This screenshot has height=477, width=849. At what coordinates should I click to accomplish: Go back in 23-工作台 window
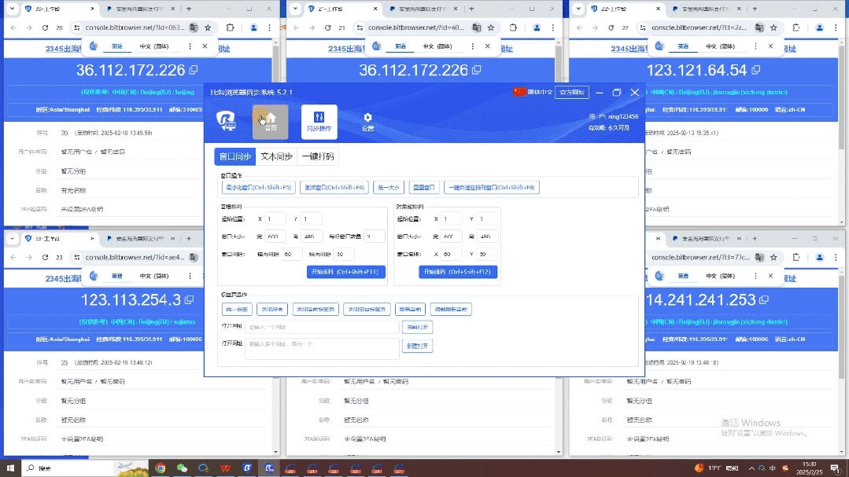(x=13, y=258)
